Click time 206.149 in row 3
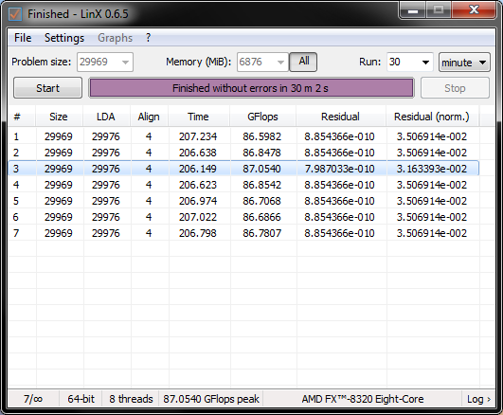The image size is (503, 415). (198, 169)
